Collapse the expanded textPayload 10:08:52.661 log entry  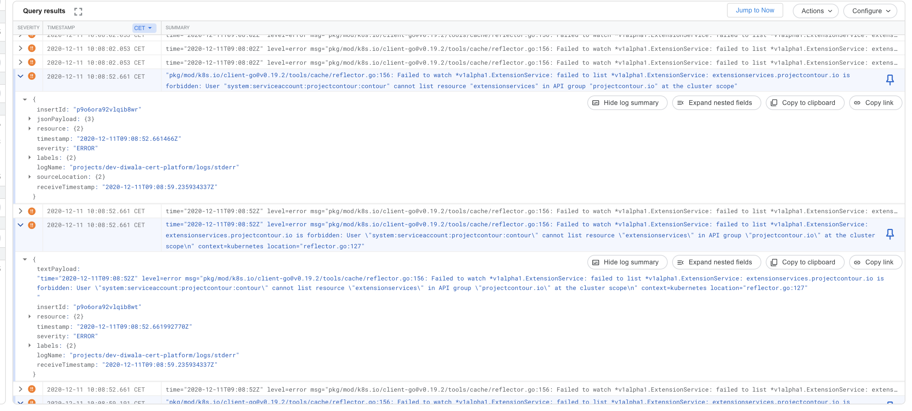20,225
